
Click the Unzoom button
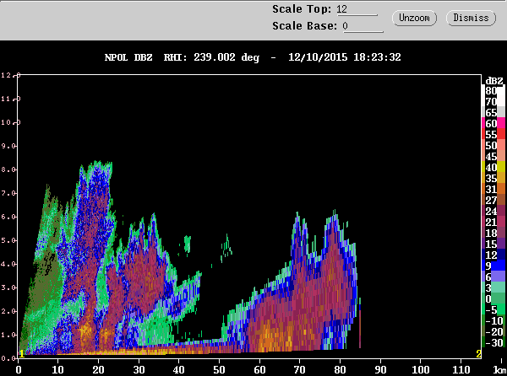click(415, 18)
